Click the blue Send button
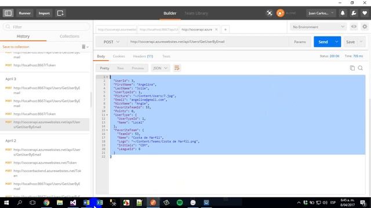371x208 pixels. click(323, 42)
